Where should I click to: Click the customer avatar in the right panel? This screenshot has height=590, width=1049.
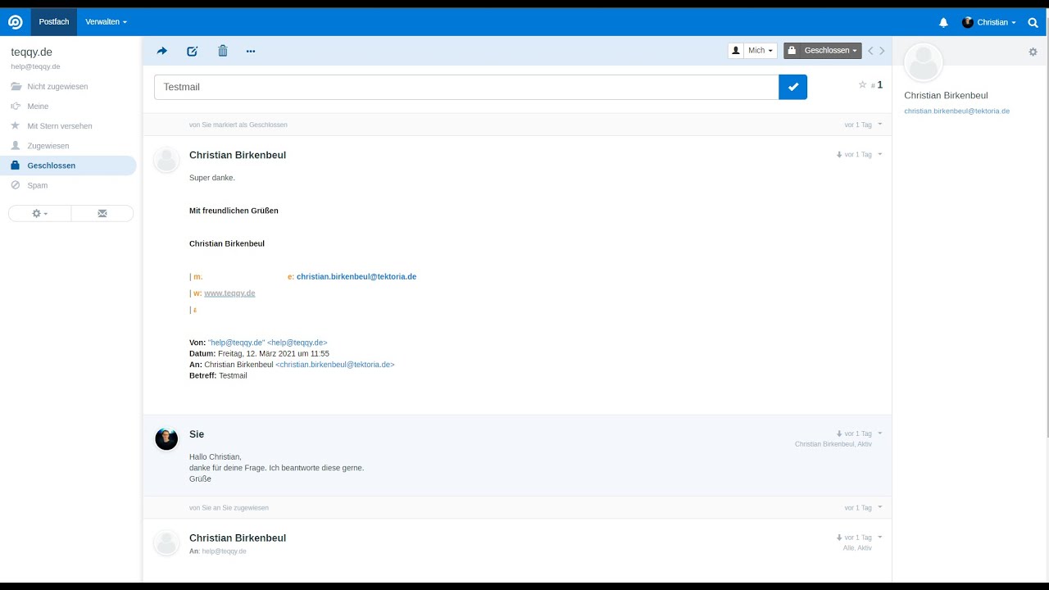[x=923, y=63]
